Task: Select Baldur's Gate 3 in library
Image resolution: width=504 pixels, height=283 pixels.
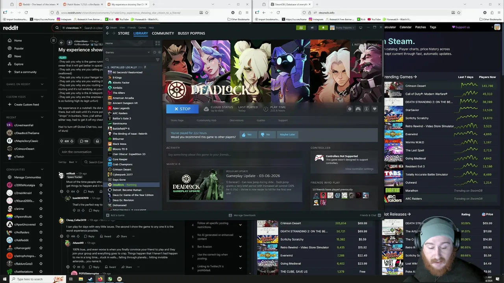Action: [x=122, y=118]
